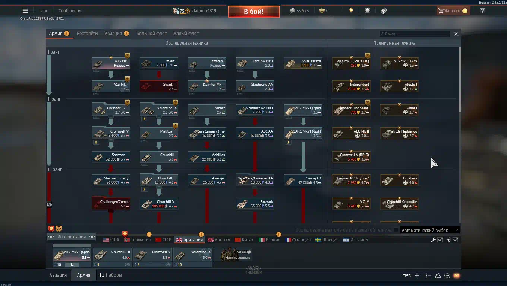The image size is (507, 286).
Task: Switch bottom bar to Aviation
Action: (x=58, y=275)
